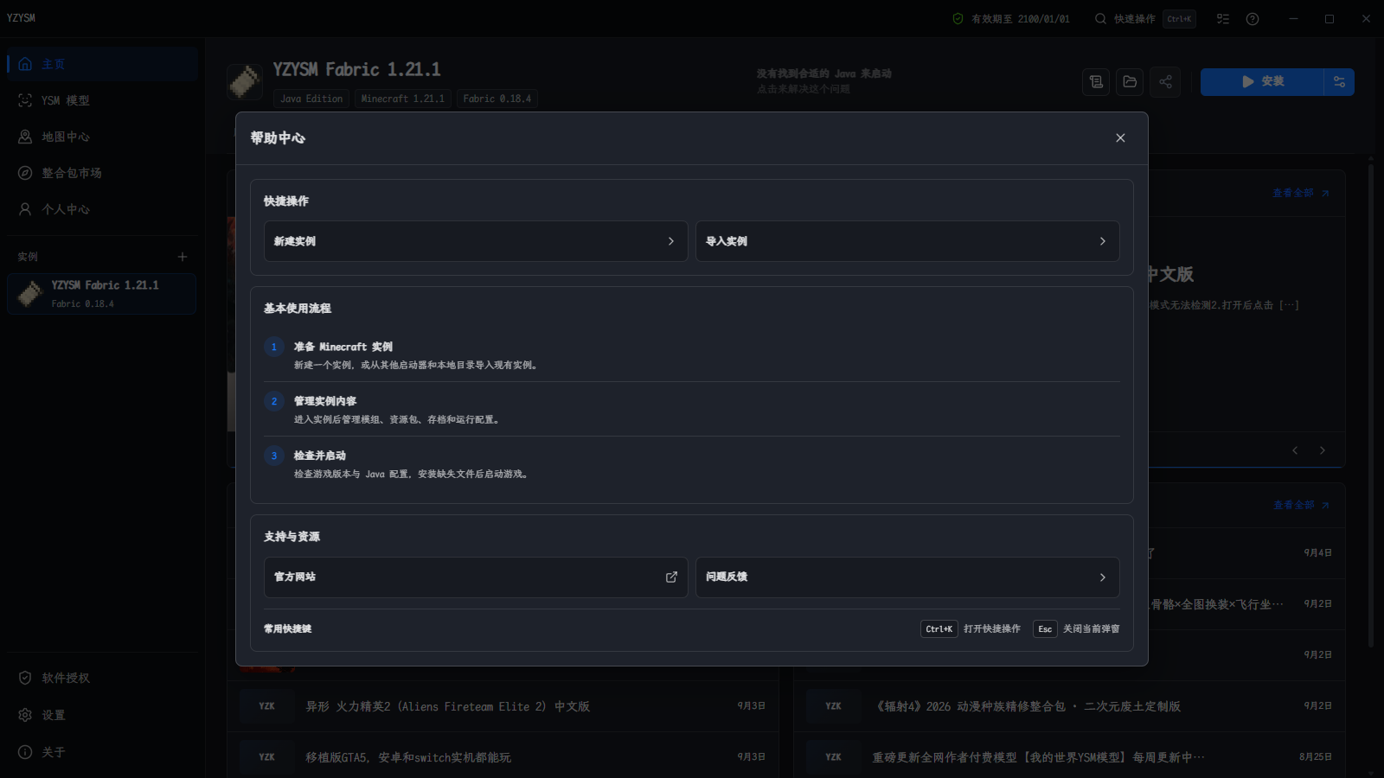This screenshot has width=1384, height=778.
Task: Click the Fabric 0.18.4 tag
Action: (x=497, y=99)
